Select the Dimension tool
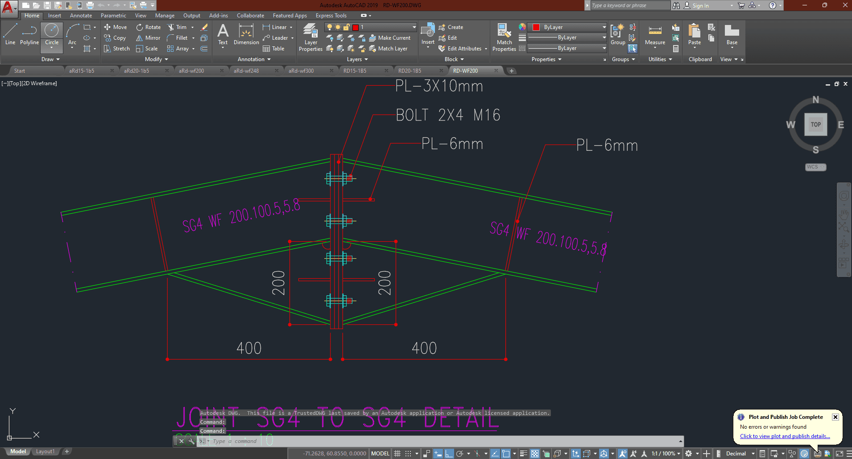852x459 pixels. (246, 35)
